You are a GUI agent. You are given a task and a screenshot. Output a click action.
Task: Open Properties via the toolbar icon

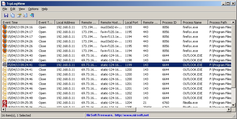[19, 16]
